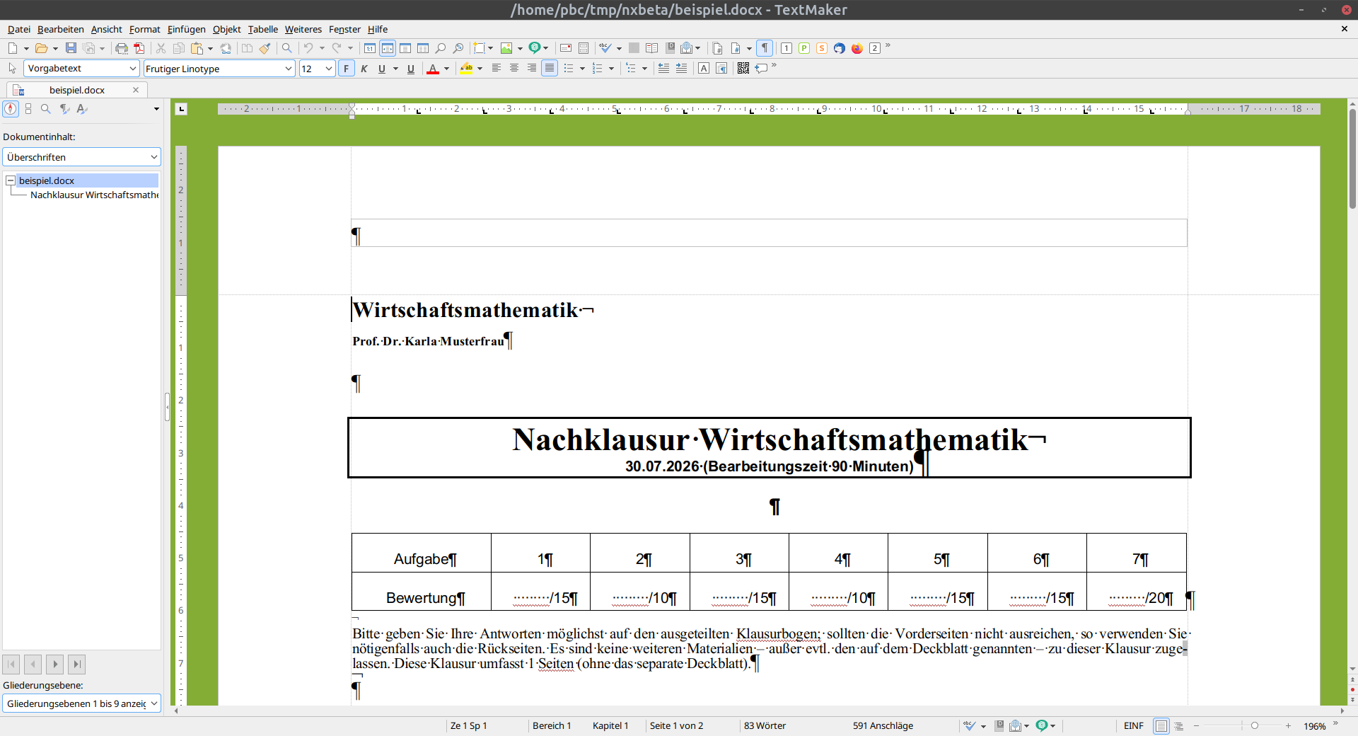1358x736 pixels.
Task: Click the character formatting A icon
Action: [x=704, y=68]
